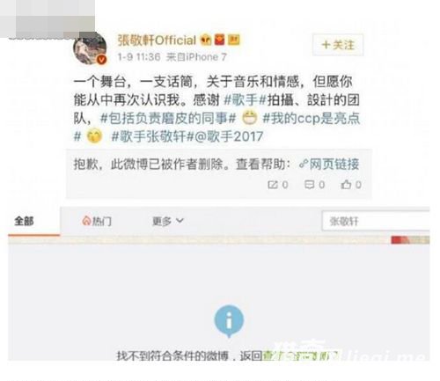440x381 pixels.
Task: Expand the 更多 dropdown
Action: click(168, 221)
